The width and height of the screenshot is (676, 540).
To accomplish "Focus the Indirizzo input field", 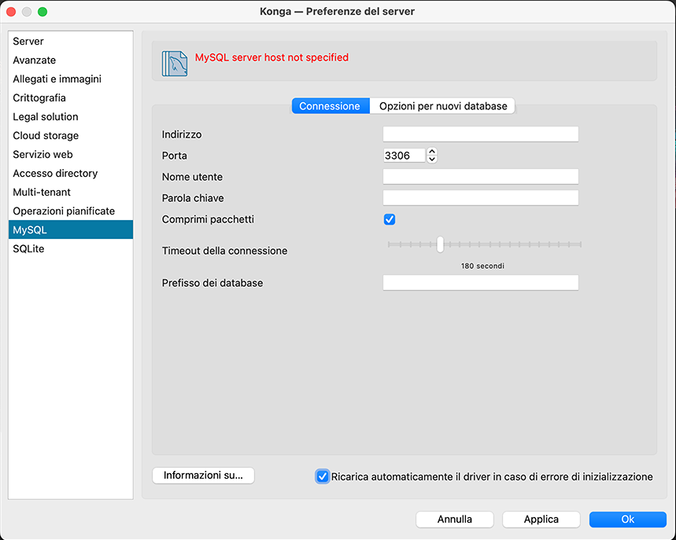I will (x=480, y=134).
